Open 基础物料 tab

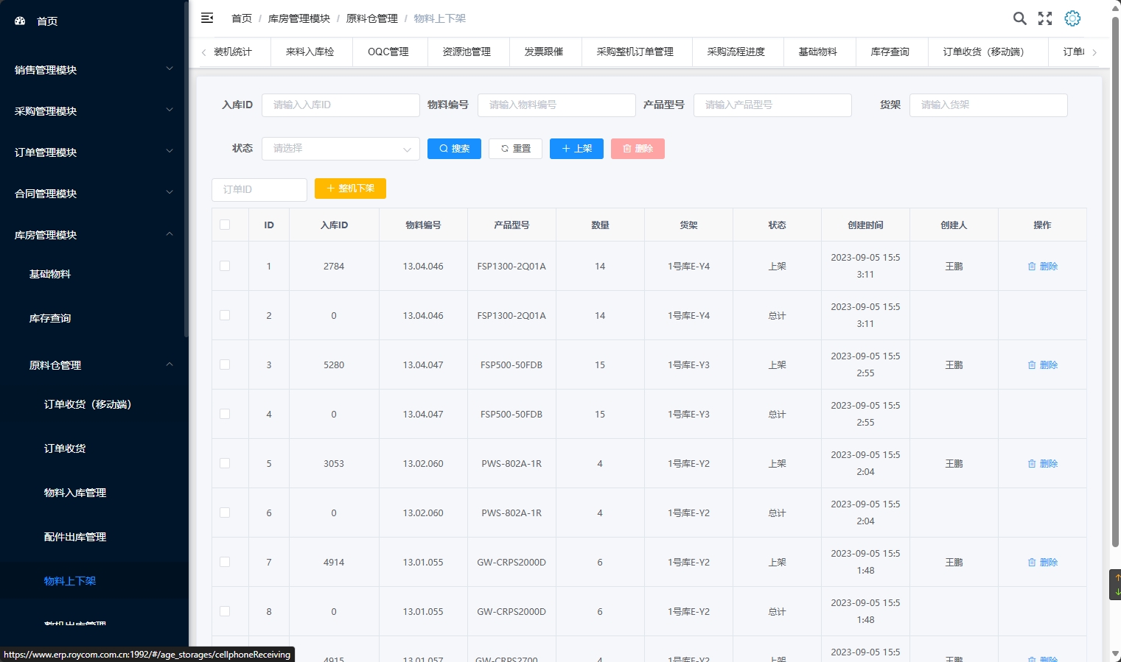[818, 52]
